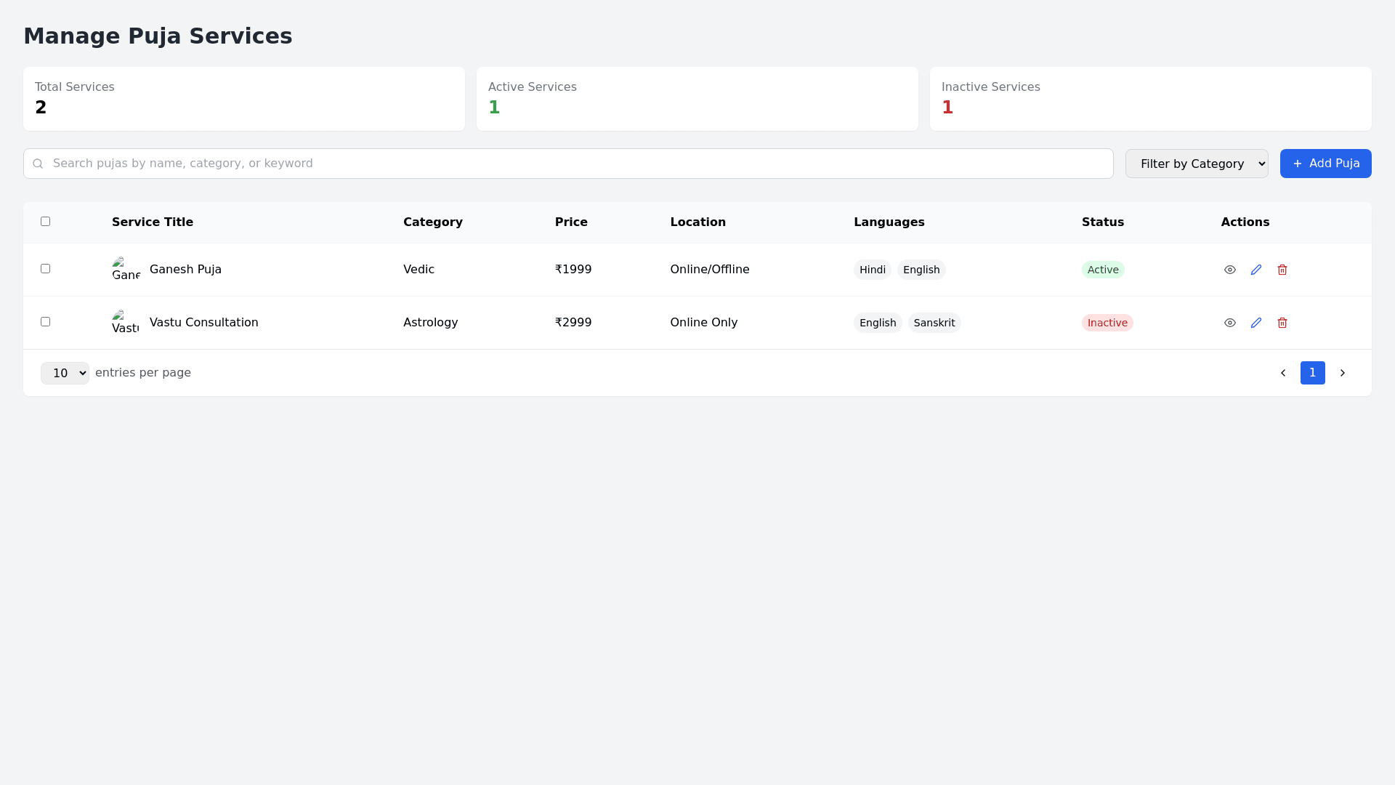The height and width of the screenshot is (785, 1395).
Task: Click the Active status badge
Action: click(1102, 270)
